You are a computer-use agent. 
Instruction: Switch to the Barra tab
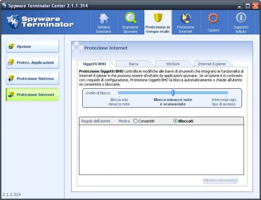pyautogui.click(x=133, y=64)
